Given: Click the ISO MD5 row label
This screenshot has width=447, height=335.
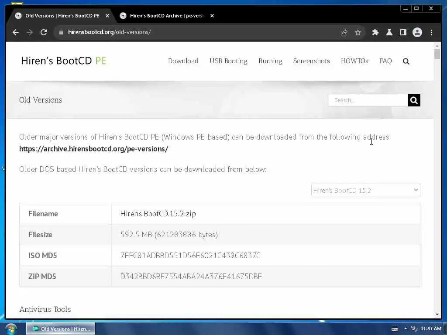Looking at the screenshot, I should click(42, 256).
